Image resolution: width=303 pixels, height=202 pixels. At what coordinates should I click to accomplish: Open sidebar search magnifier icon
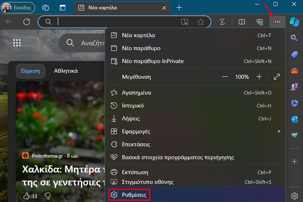[294, 38]
